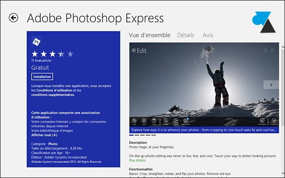Click the undo arrow icon in the preview
This screenshot has height=178, width=285.
point(265,51)
